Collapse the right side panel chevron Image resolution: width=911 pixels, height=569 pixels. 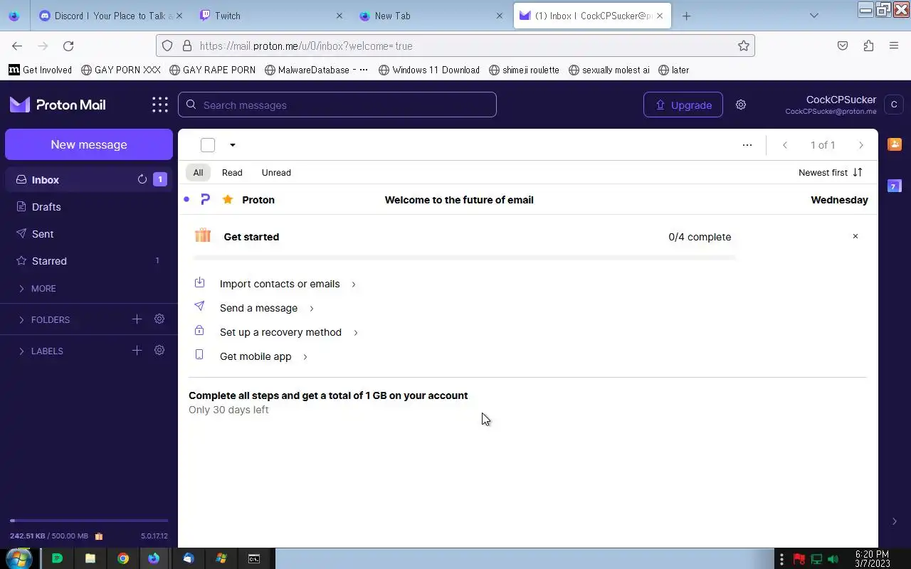(x=895, y=521)
